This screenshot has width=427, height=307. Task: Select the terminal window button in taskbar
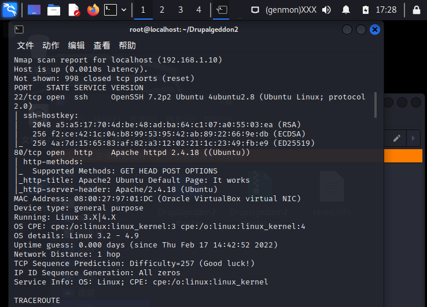point(221,10)
